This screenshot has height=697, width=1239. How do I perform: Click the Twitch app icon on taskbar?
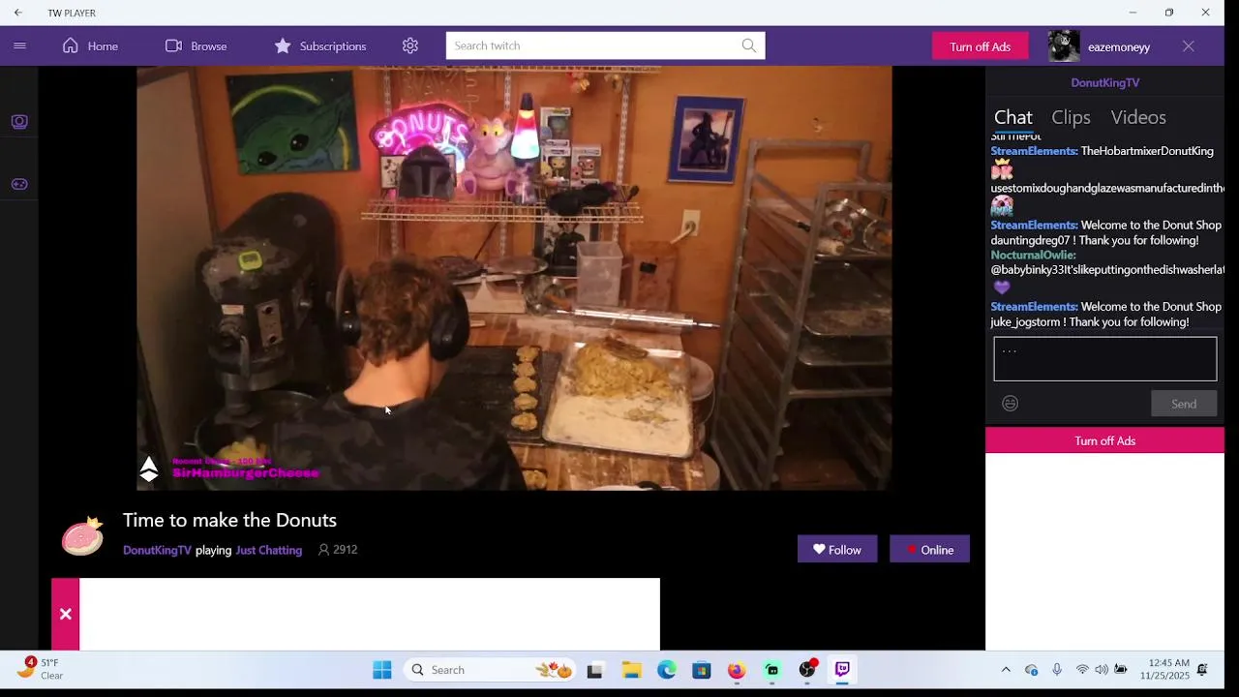pos(842,670)
